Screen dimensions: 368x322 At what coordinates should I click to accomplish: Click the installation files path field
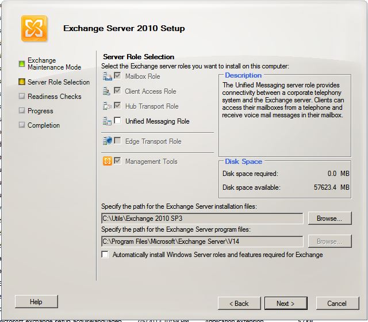(x=202, y=218)
